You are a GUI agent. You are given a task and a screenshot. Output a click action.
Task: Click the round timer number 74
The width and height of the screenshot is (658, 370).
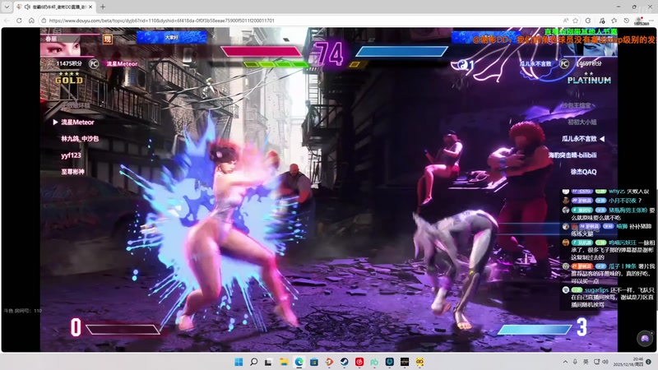[330, 53]
